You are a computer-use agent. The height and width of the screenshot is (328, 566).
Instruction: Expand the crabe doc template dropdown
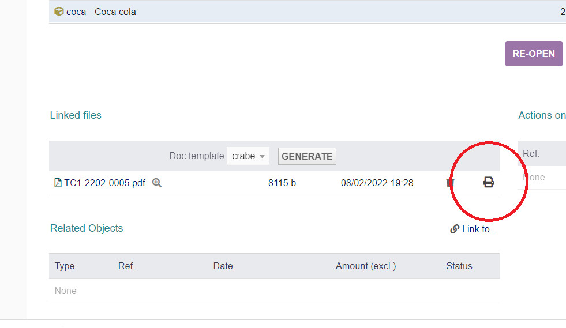click(248, 156)
